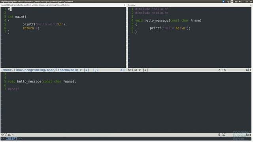Click the window title in the top panel
The height and width of the screenshot is (142, 253).
point(37,2)
